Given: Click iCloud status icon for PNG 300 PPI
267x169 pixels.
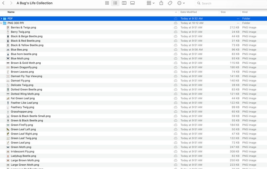Looking at the screenshot, I should (x=176, y=23).
